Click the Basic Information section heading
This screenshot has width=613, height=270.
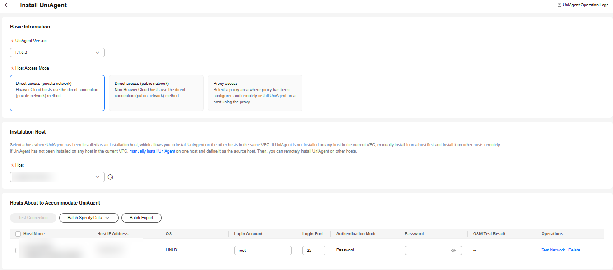pos(30,27)
